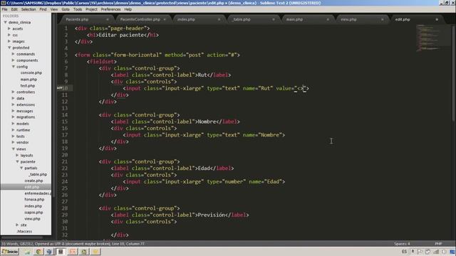456x256 pixels.
Task: Expand the extensions folder
Action: click(x=13, y=105)
